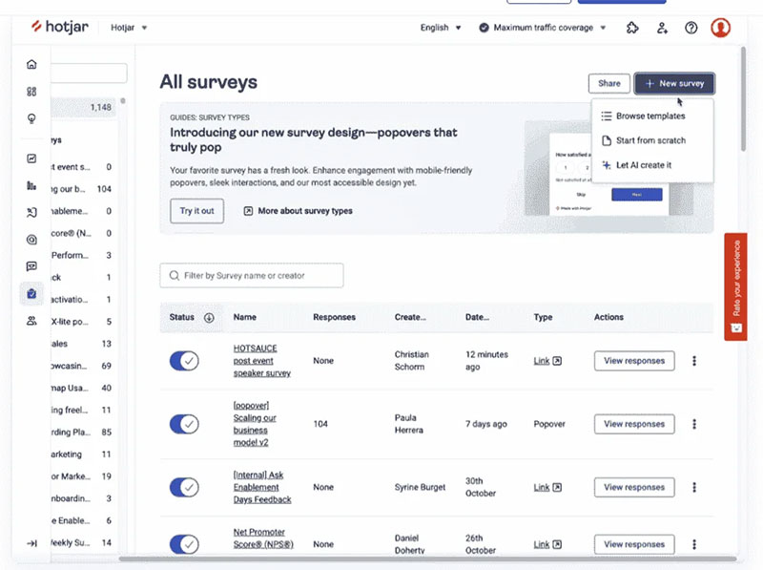The height and width of the screenshot is (570, 763).
Task: Open more actions for Ask Enablement Days row
Action: click(x=694, y=487)
